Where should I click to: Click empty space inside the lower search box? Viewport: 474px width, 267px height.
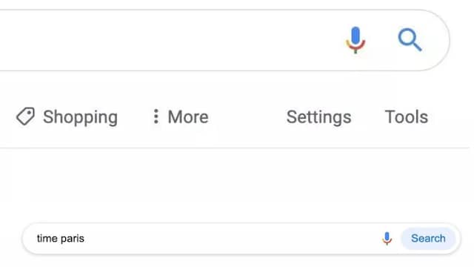tap(230, 239)
